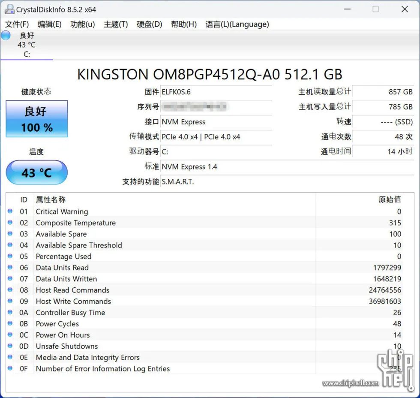Click the status dot of Unsafe Shutdowns row
The height and width of the screenshot is (398, 420).
10,346
